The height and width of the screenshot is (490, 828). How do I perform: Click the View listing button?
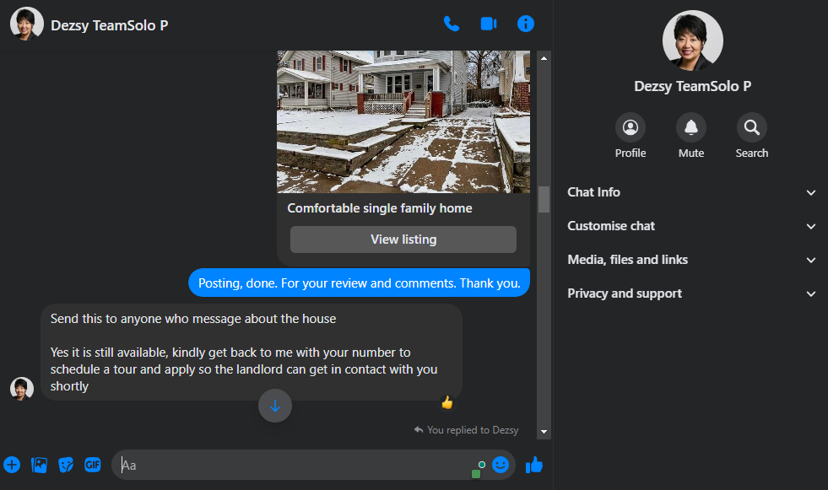pos(403,240)
